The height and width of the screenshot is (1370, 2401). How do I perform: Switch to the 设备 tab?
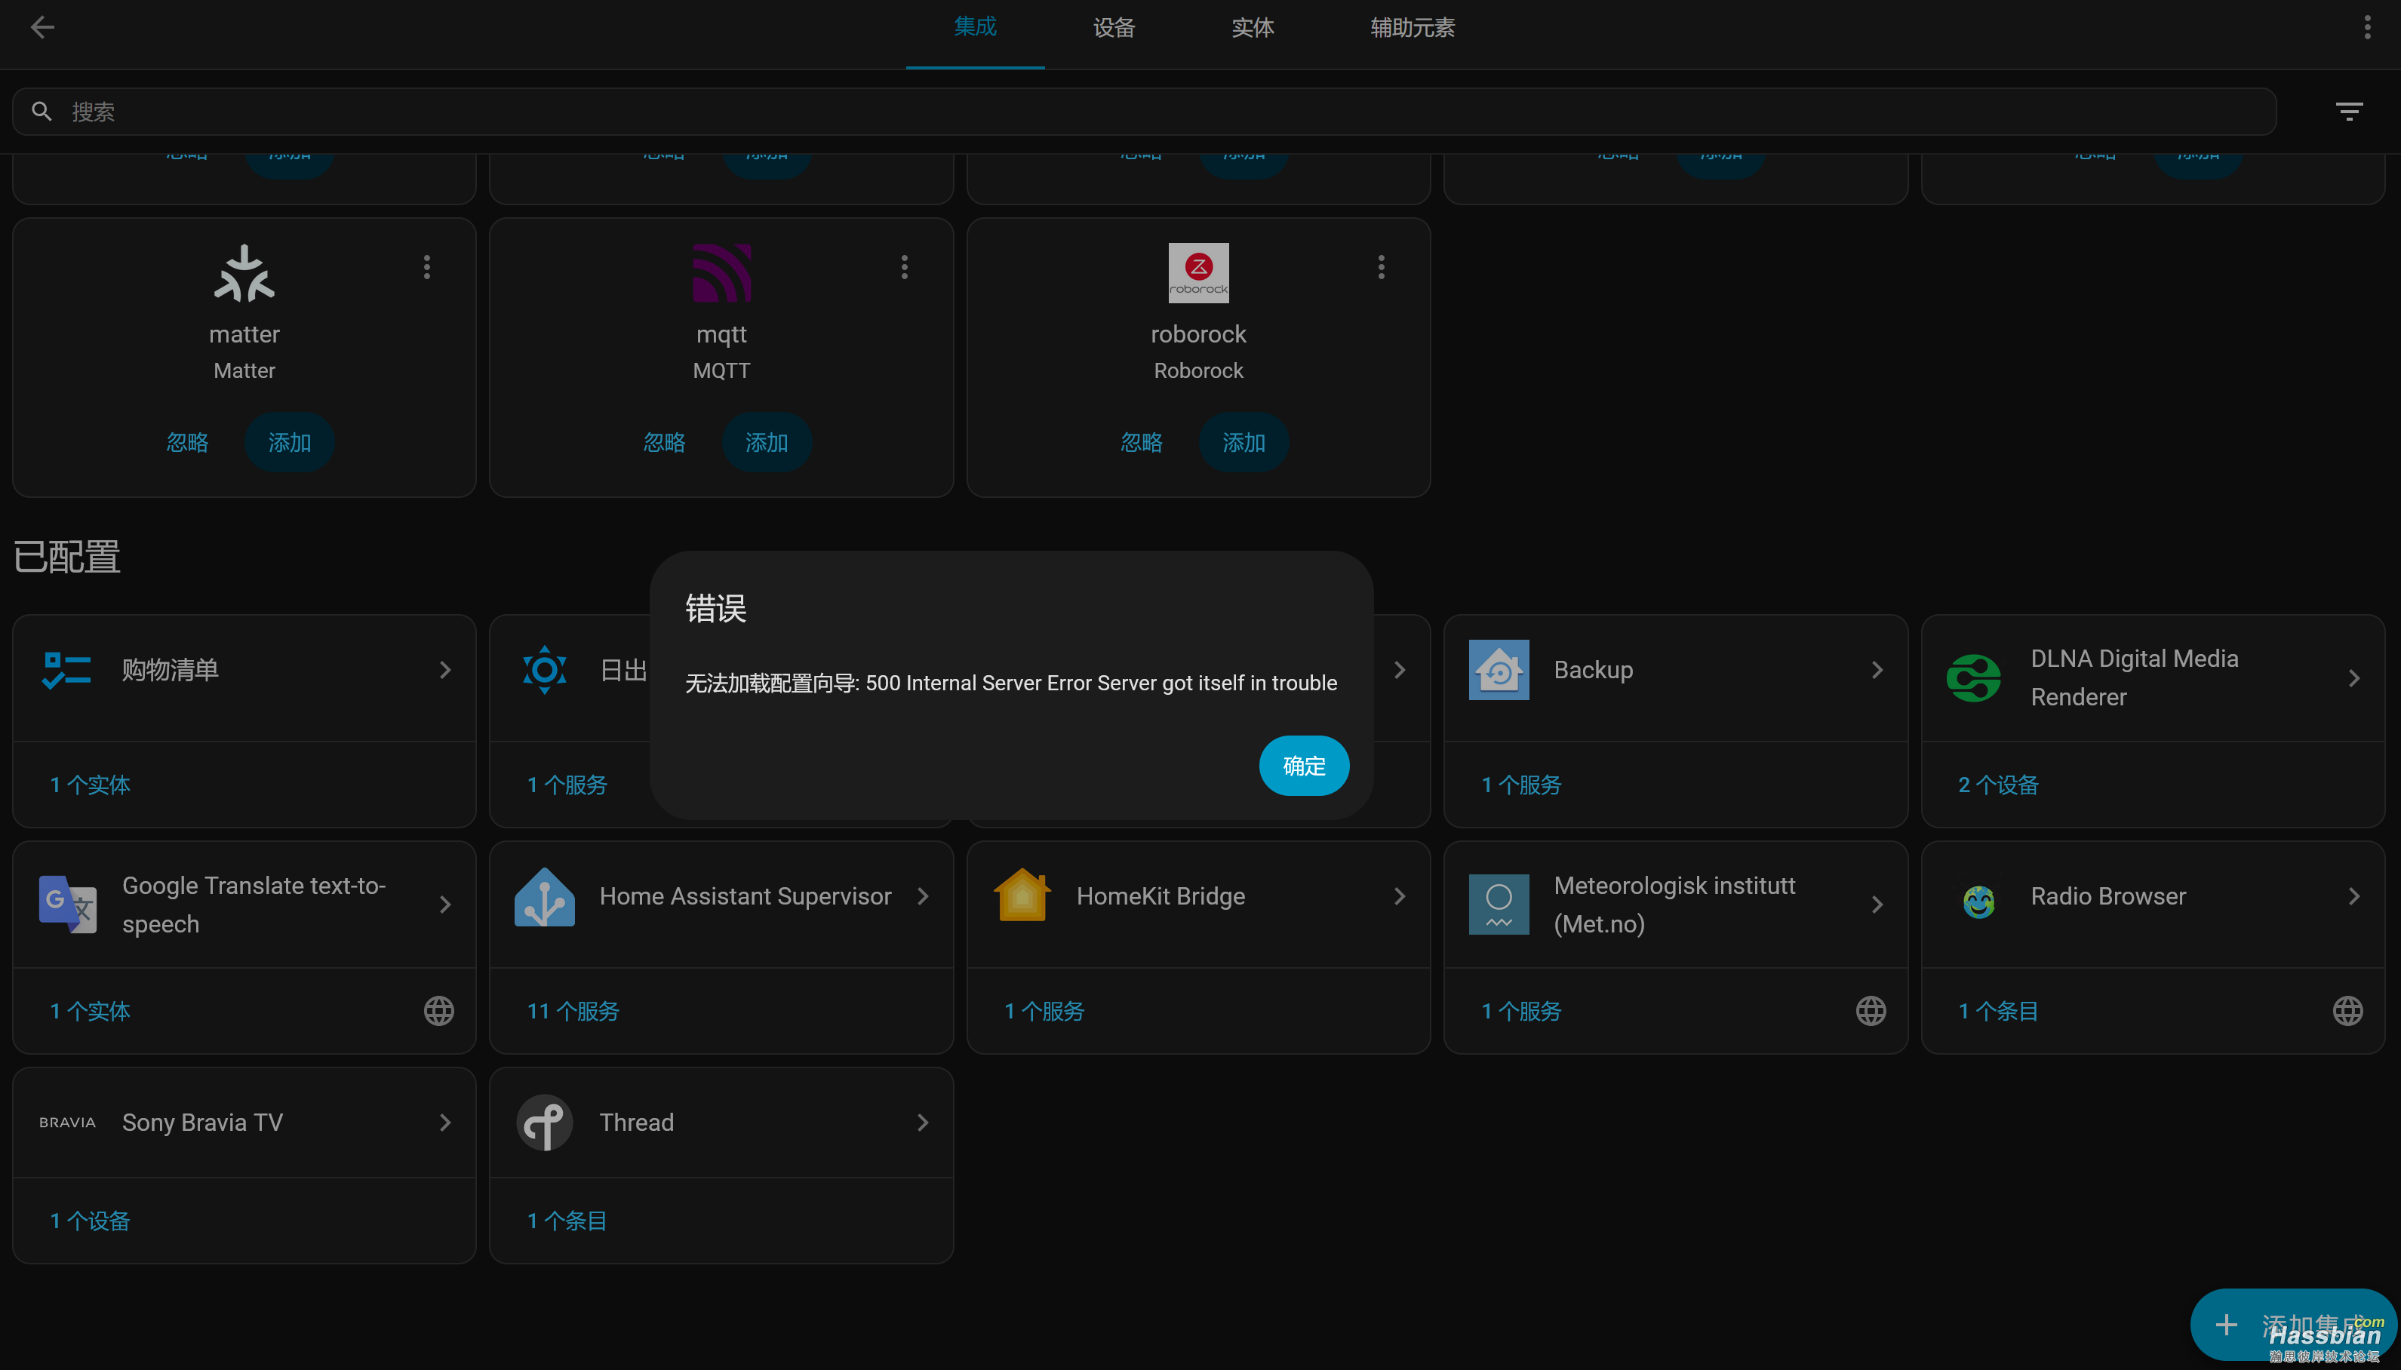click(1114, 28)
